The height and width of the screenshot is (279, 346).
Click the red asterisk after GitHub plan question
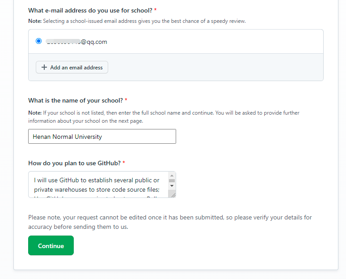tap(124, 163)
